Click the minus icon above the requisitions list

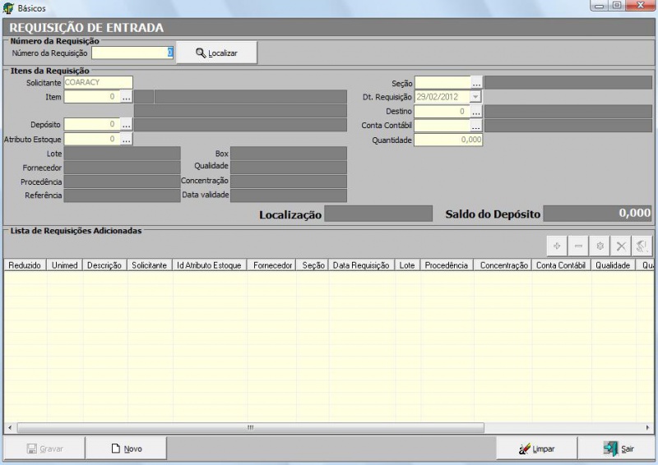[578, 246]
